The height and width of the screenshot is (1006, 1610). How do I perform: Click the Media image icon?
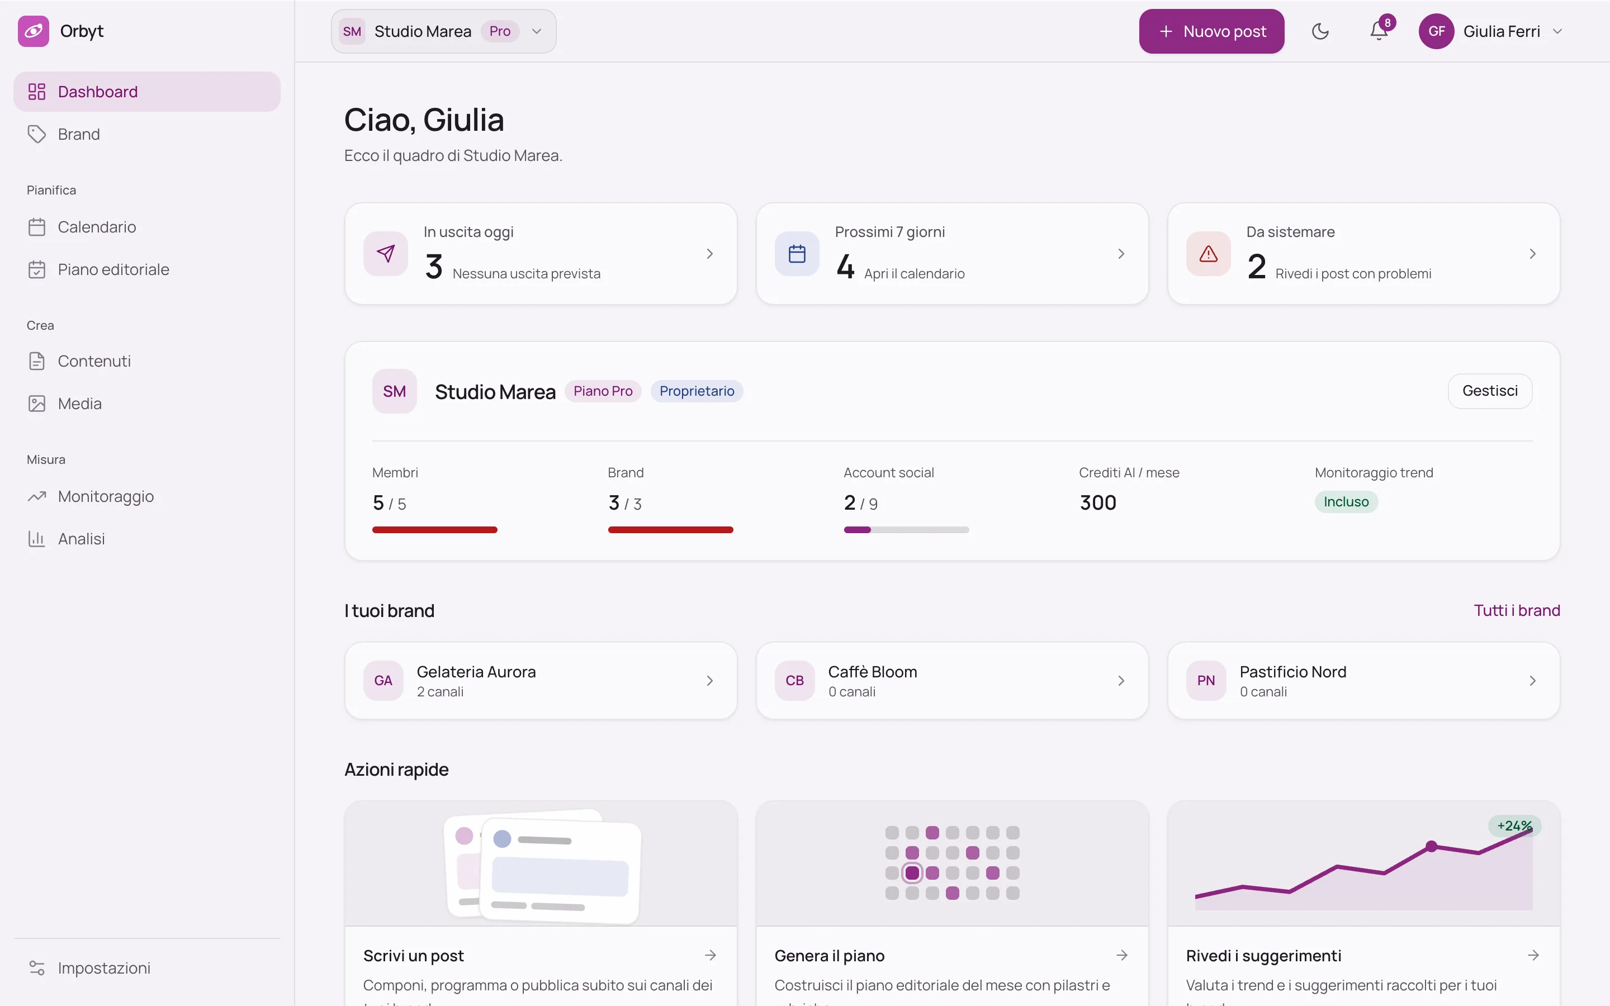pyautogui.click(x=36, y=404)
